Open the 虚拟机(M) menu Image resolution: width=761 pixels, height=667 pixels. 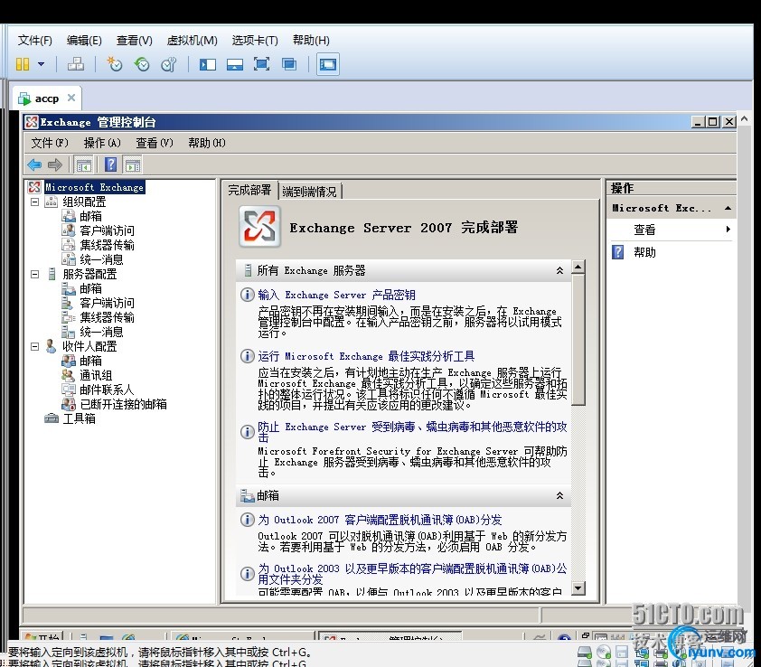tap(193, 41)
